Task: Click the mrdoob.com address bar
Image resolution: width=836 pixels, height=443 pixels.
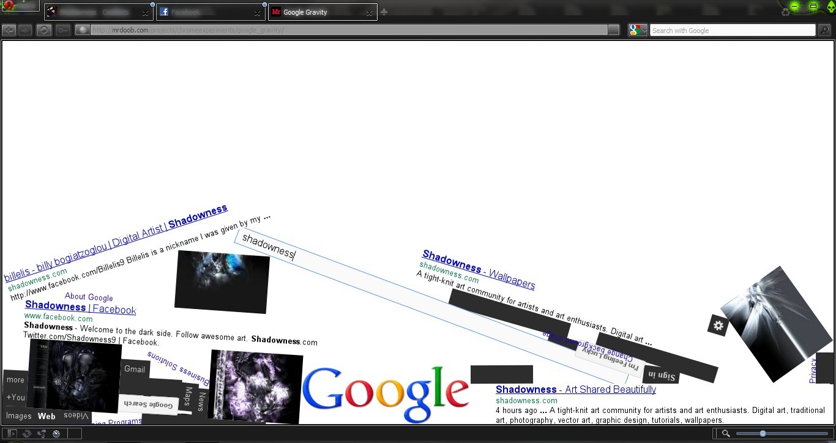Action: tap(349, 30)
